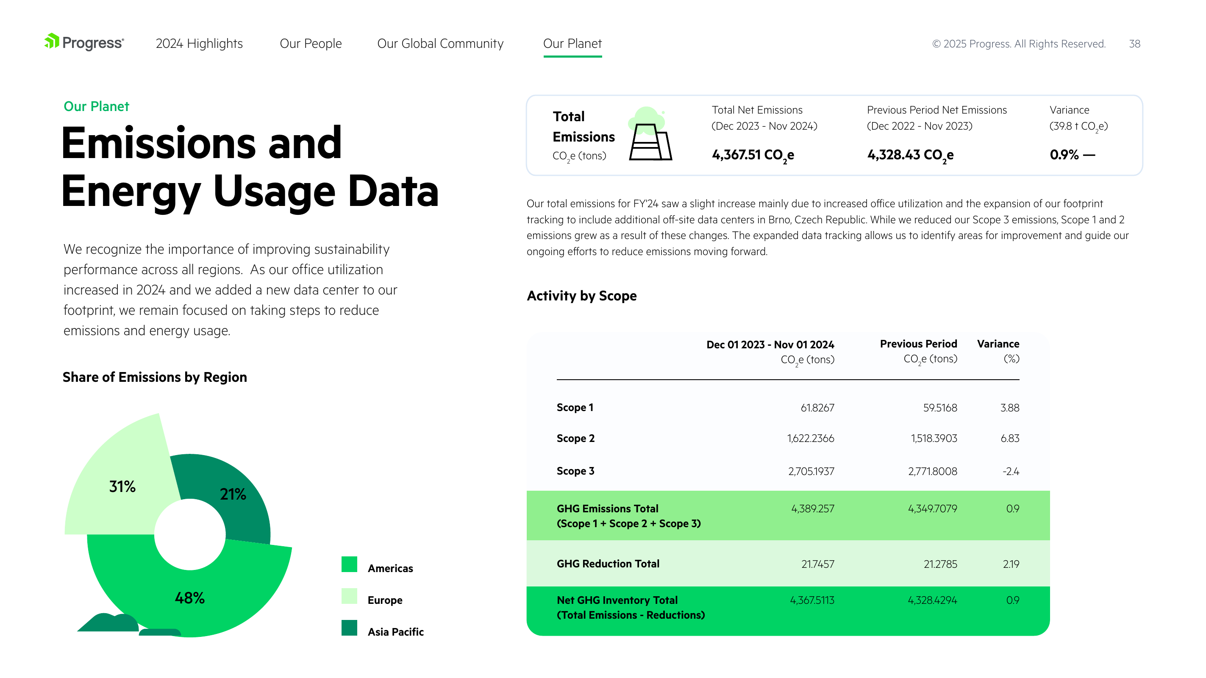
Task: Click the 31% Europe chart segment
Action: pos(122,486)
